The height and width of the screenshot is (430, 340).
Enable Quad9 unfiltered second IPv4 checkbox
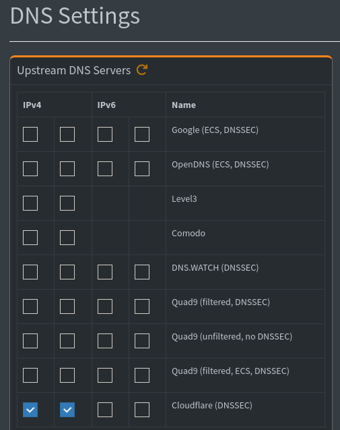tap(67, 341)
